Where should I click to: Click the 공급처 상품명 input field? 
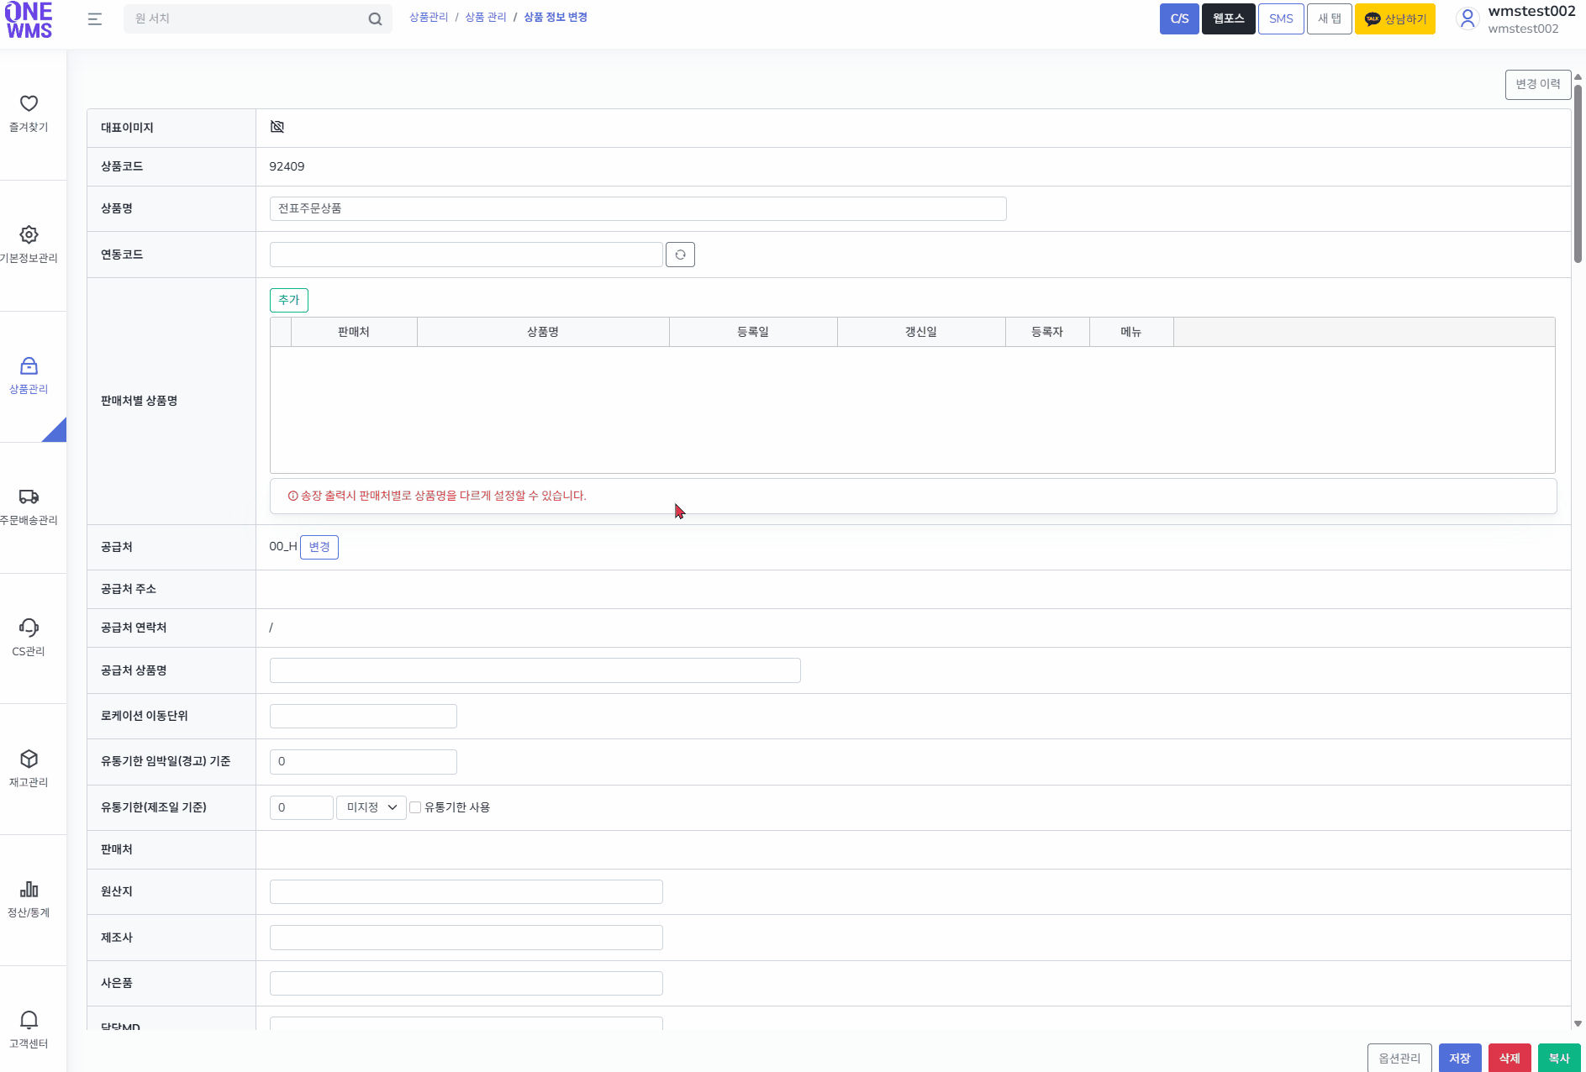[535, 670]
